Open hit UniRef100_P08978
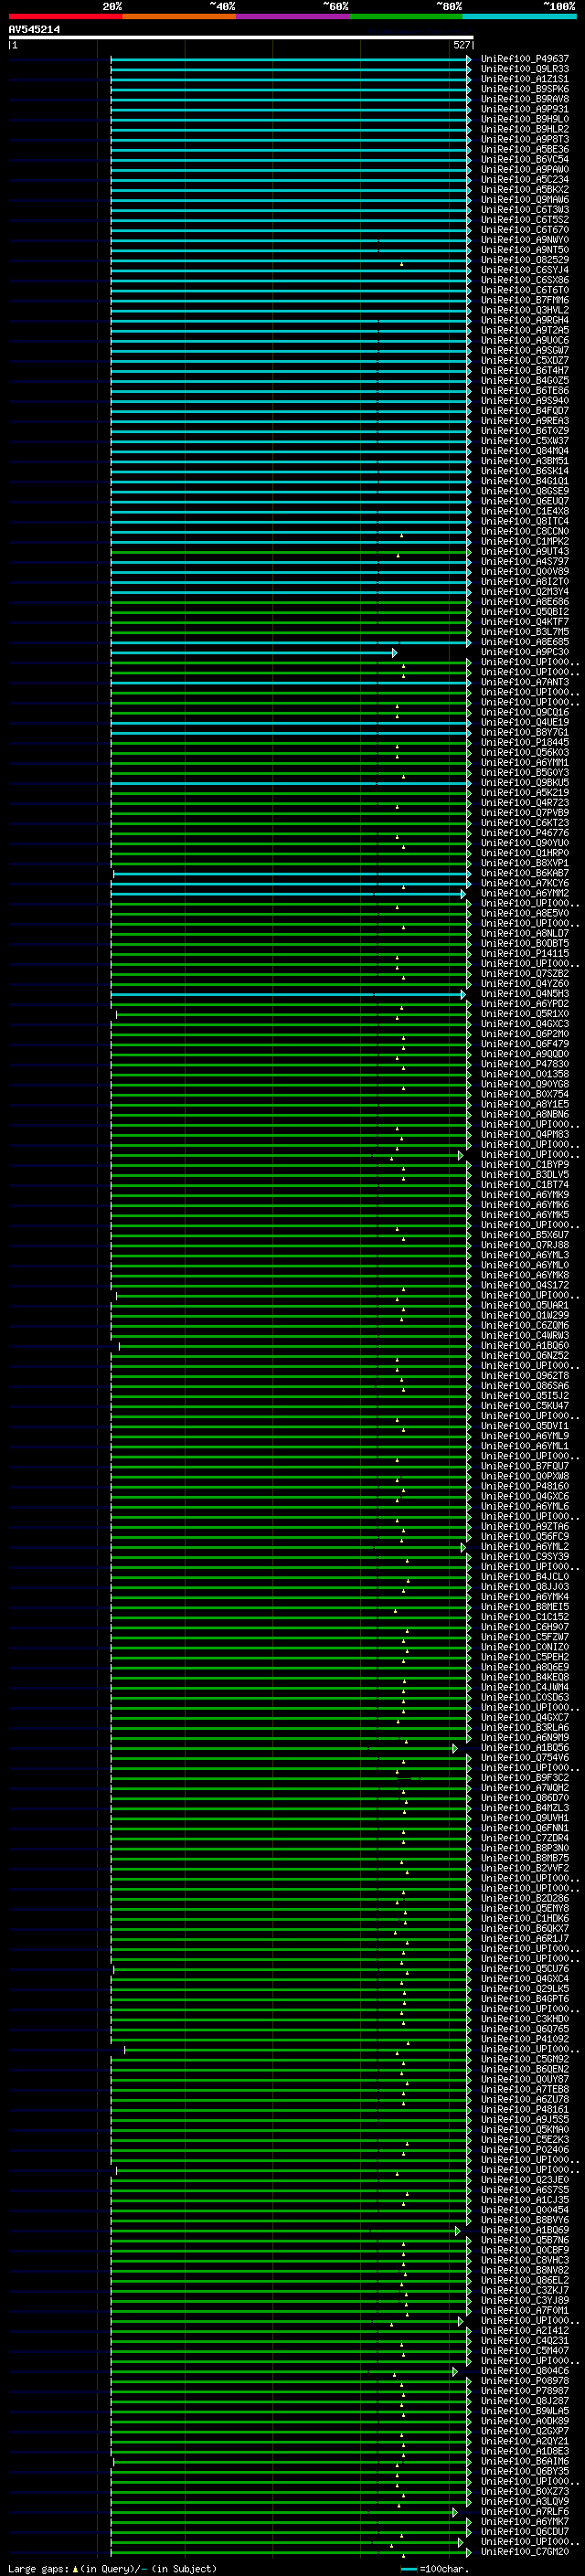This screenshot has width=585, height=2576. pyautogui.click(x=524, y=2381)
